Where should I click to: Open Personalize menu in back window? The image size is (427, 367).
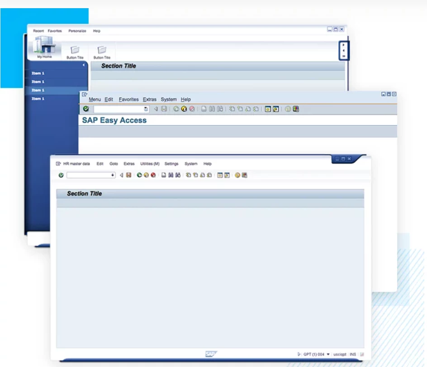[x=77, y=31]
